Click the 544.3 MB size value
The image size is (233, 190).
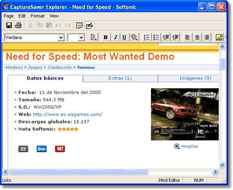[x=53, y=100]
